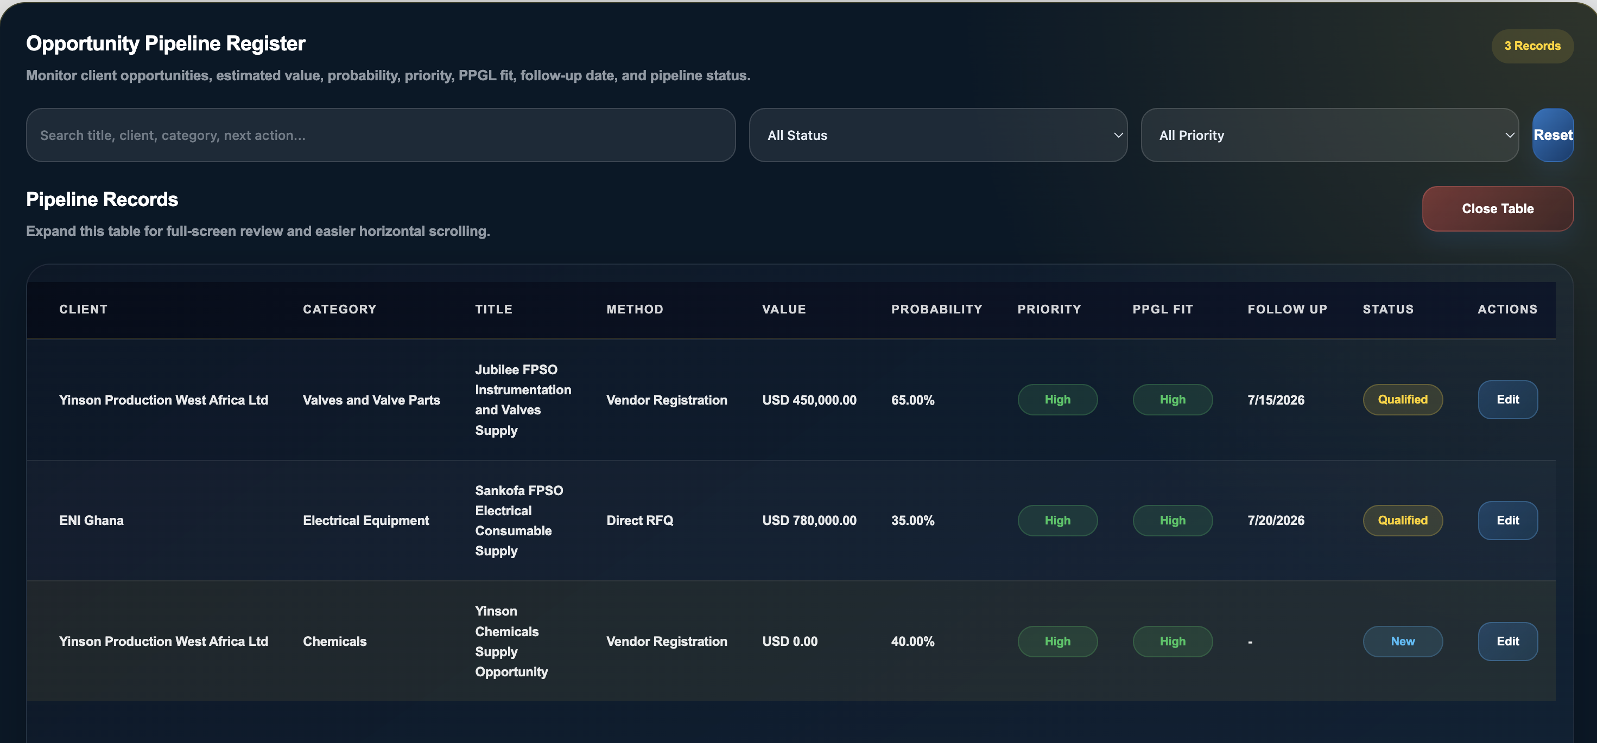Click Qualified status badge in Jubilee FPSO row
This screenshot has width=1597, height=743.
1402,399
